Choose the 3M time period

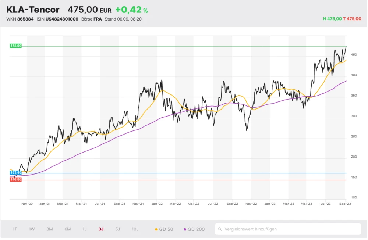tap(50, 229)
